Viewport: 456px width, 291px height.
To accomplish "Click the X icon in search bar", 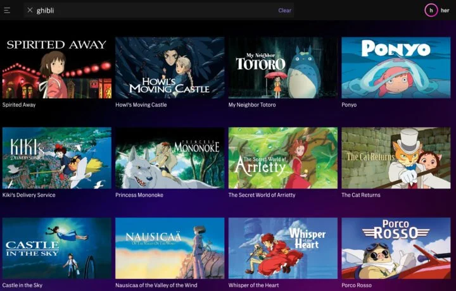I will [x=30, y=10].
